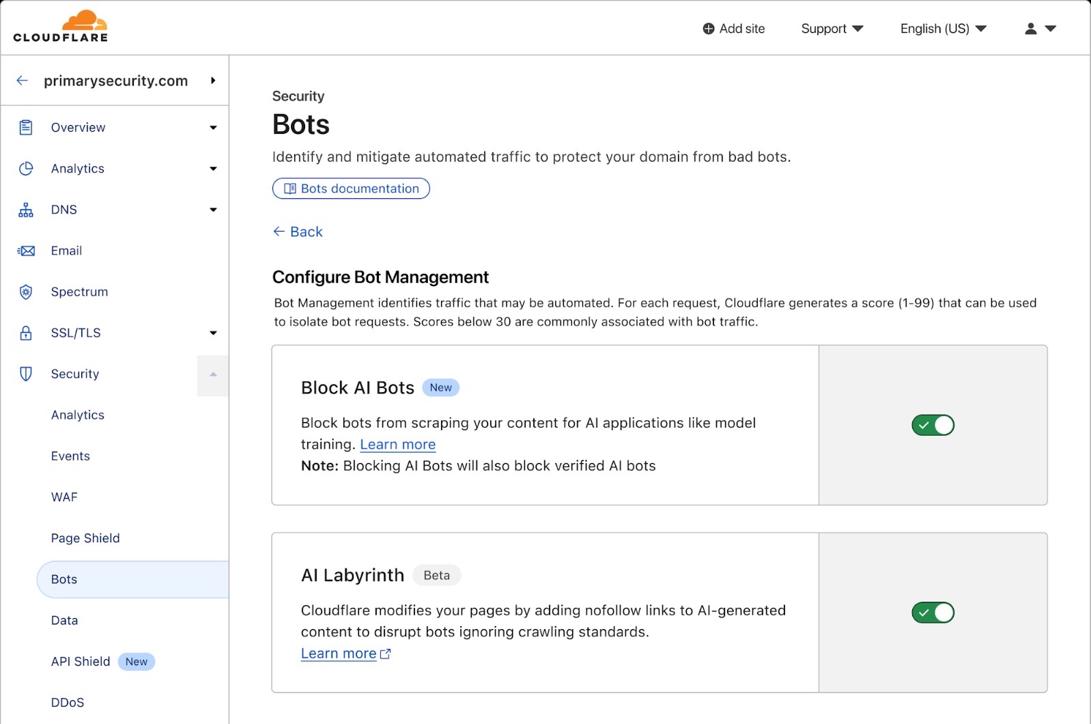Open the DDoS page
The image size is (1091, 724).
point(68,702)
